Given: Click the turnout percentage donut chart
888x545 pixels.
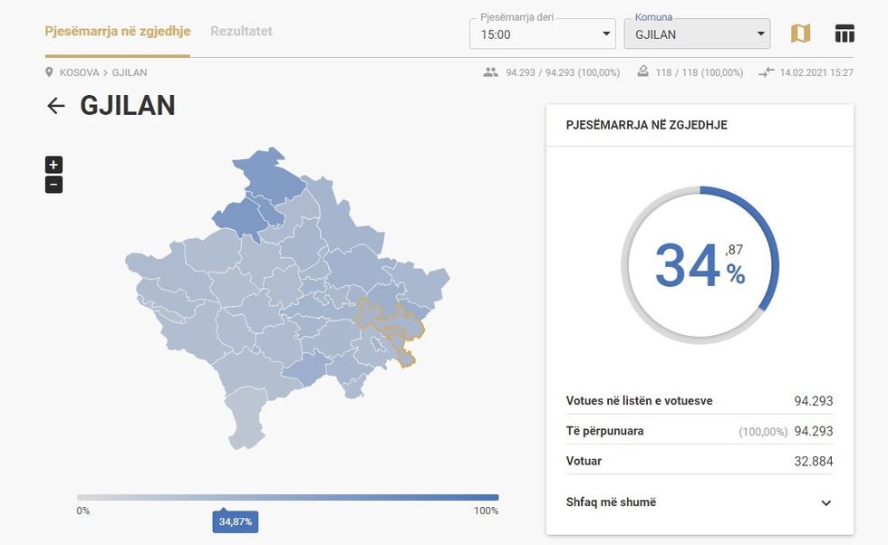Looking at the screenshot, I should click(700, 265).
